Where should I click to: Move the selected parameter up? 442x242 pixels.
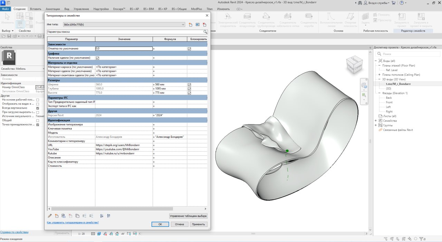(85, 215)
